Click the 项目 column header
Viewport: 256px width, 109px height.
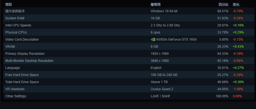pyautogui.click(x=9, y=5)
